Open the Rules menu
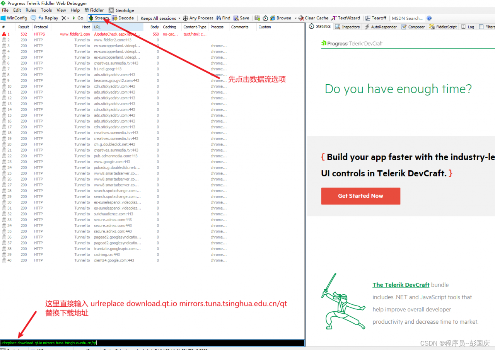 31,10
